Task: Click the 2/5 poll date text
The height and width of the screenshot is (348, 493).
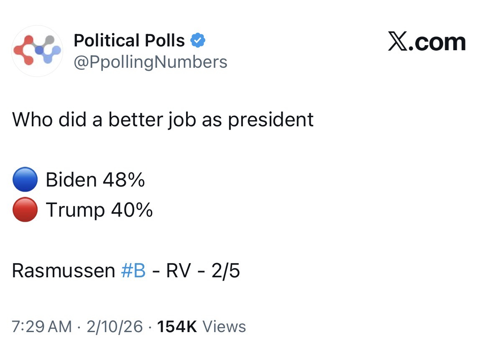Action: click(225, 271)
